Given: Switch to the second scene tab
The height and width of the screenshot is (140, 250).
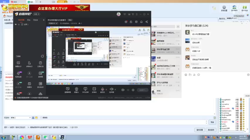Looking at the screenshot, I should (x=29, y=20).
